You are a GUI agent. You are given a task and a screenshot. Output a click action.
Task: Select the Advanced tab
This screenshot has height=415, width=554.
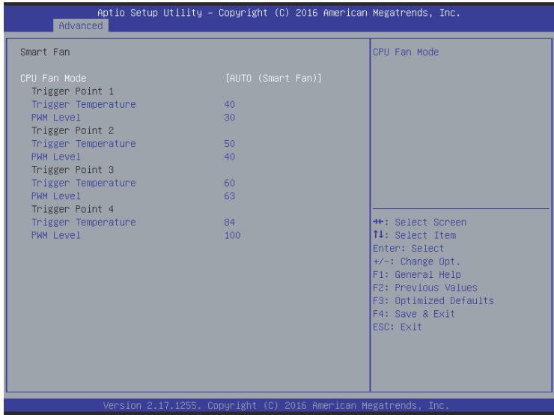tap(81, 25)
